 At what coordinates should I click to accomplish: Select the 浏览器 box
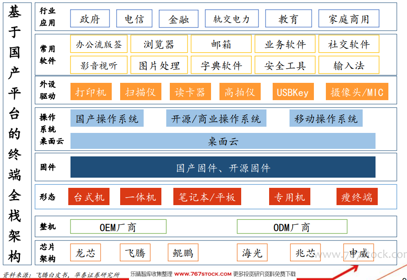pyautogui.click(x=159, y=44)
